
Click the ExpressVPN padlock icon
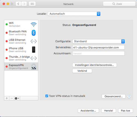coord(34,67)
